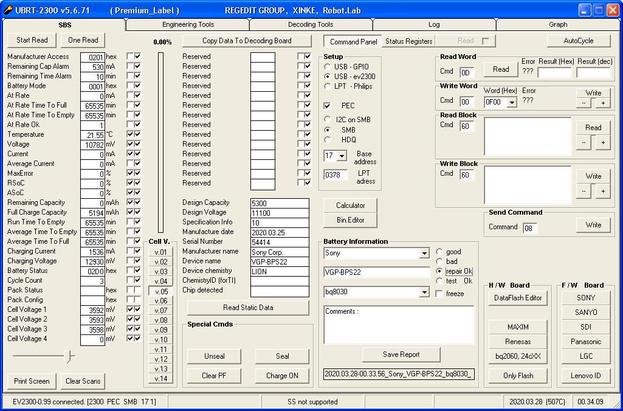
Task: Click the report filename field
Action: pos(399,374)
